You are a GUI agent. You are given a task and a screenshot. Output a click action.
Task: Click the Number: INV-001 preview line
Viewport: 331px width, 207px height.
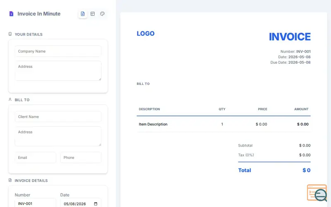point(295,51)
